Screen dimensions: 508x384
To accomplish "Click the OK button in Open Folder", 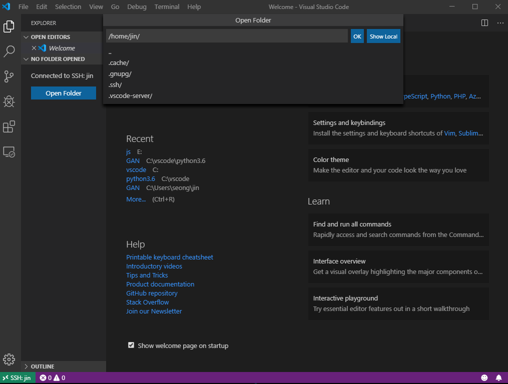I will pos(357,36).
